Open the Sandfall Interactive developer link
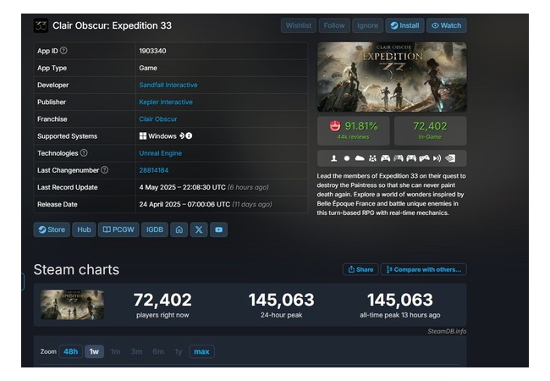The image size is (550, 381). pyautogui.click(x=168, y=85)
